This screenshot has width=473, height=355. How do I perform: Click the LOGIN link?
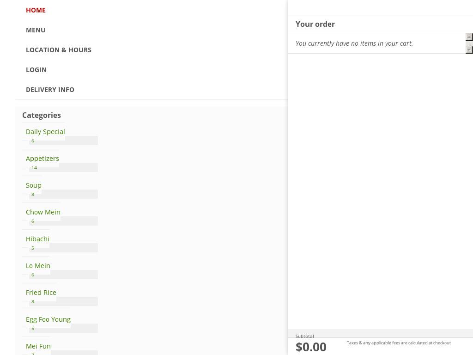coord(36,70)
